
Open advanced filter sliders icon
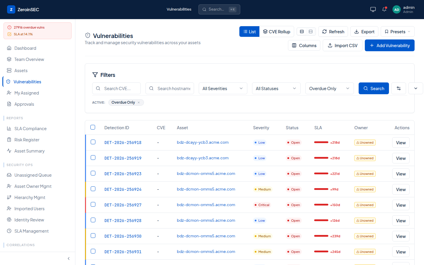(x=399, y=88)
